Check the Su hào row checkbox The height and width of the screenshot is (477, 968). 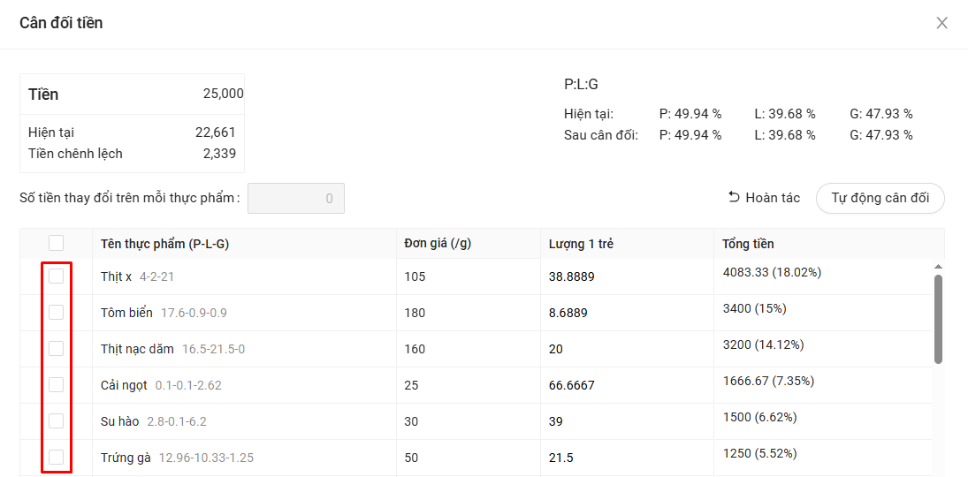(x=57, y=420)
